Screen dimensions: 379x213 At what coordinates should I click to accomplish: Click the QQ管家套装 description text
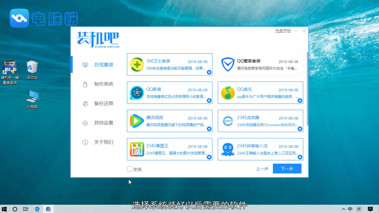pyautogui.click(x=267, y=68)
